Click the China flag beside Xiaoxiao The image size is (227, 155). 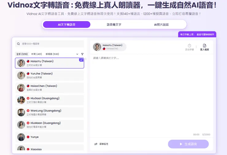(28, 149)
